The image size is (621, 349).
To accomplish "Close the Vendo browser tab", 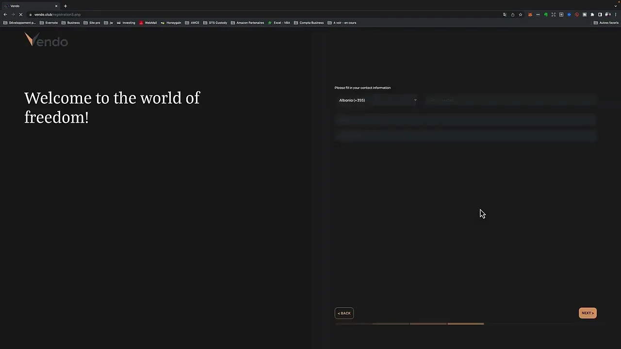I will [x=56, y=6].
